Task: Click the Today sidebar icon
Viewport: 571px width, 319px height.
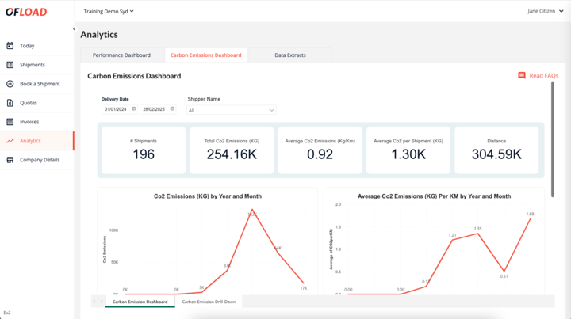Action: coord(10,46)
